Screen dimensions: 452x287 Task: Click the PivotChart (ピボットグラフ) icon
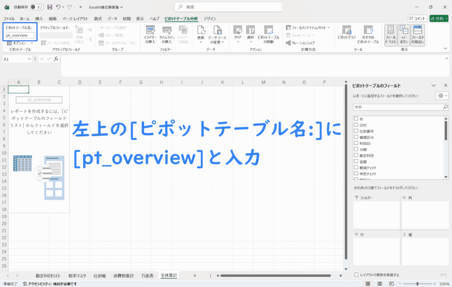point(346,30)
